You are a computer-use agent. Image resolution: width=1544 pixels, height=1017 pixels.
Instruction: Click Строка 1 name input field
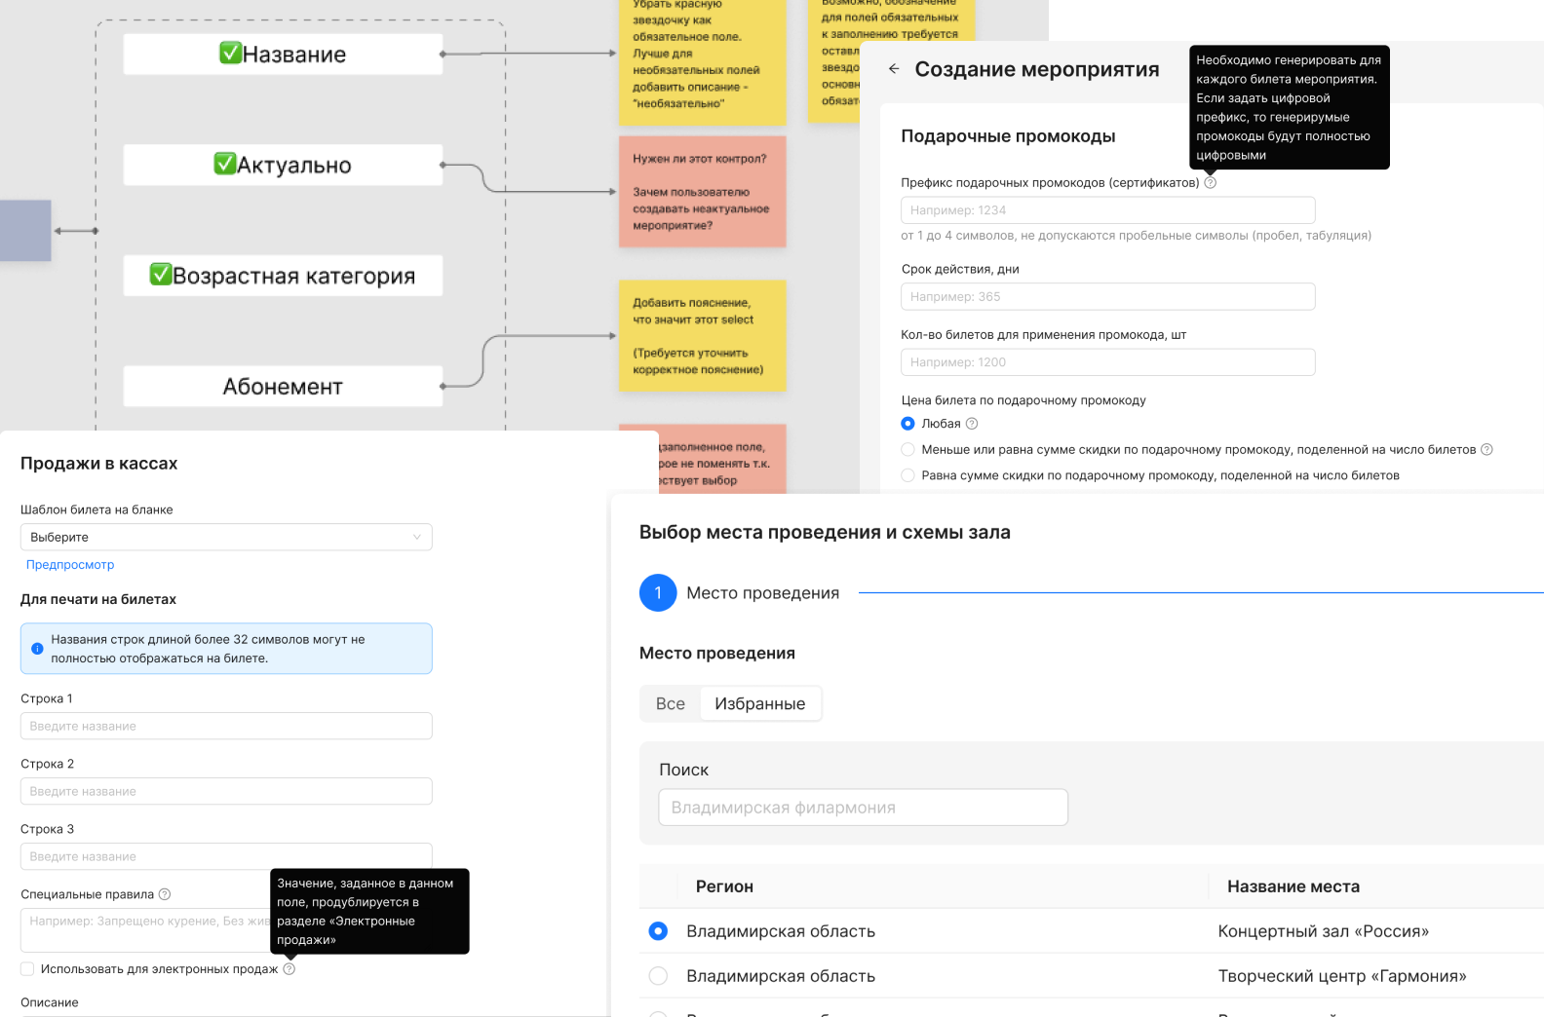(226, 726)
